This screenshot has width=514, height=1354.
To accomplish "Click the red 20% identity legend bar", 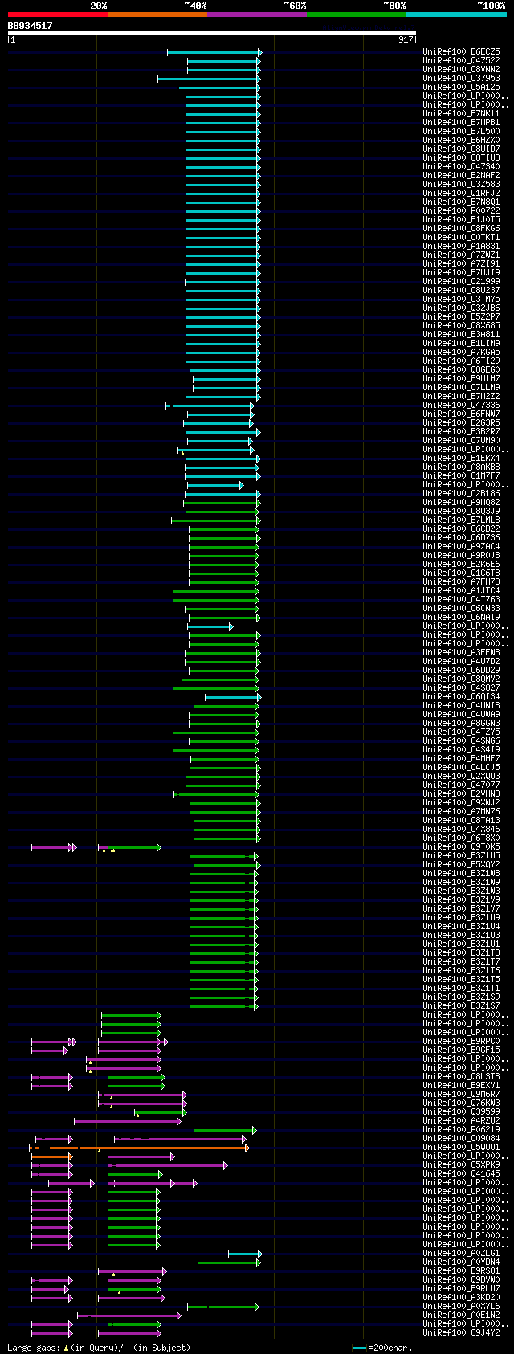I will point(57,14).
